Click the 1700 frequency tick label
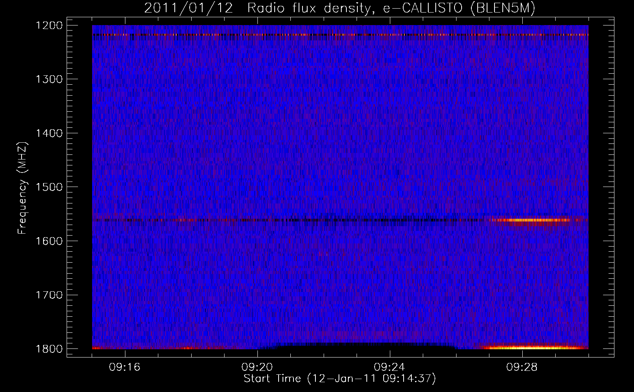Viewport: 634px width, 392px height. (49, 295)
